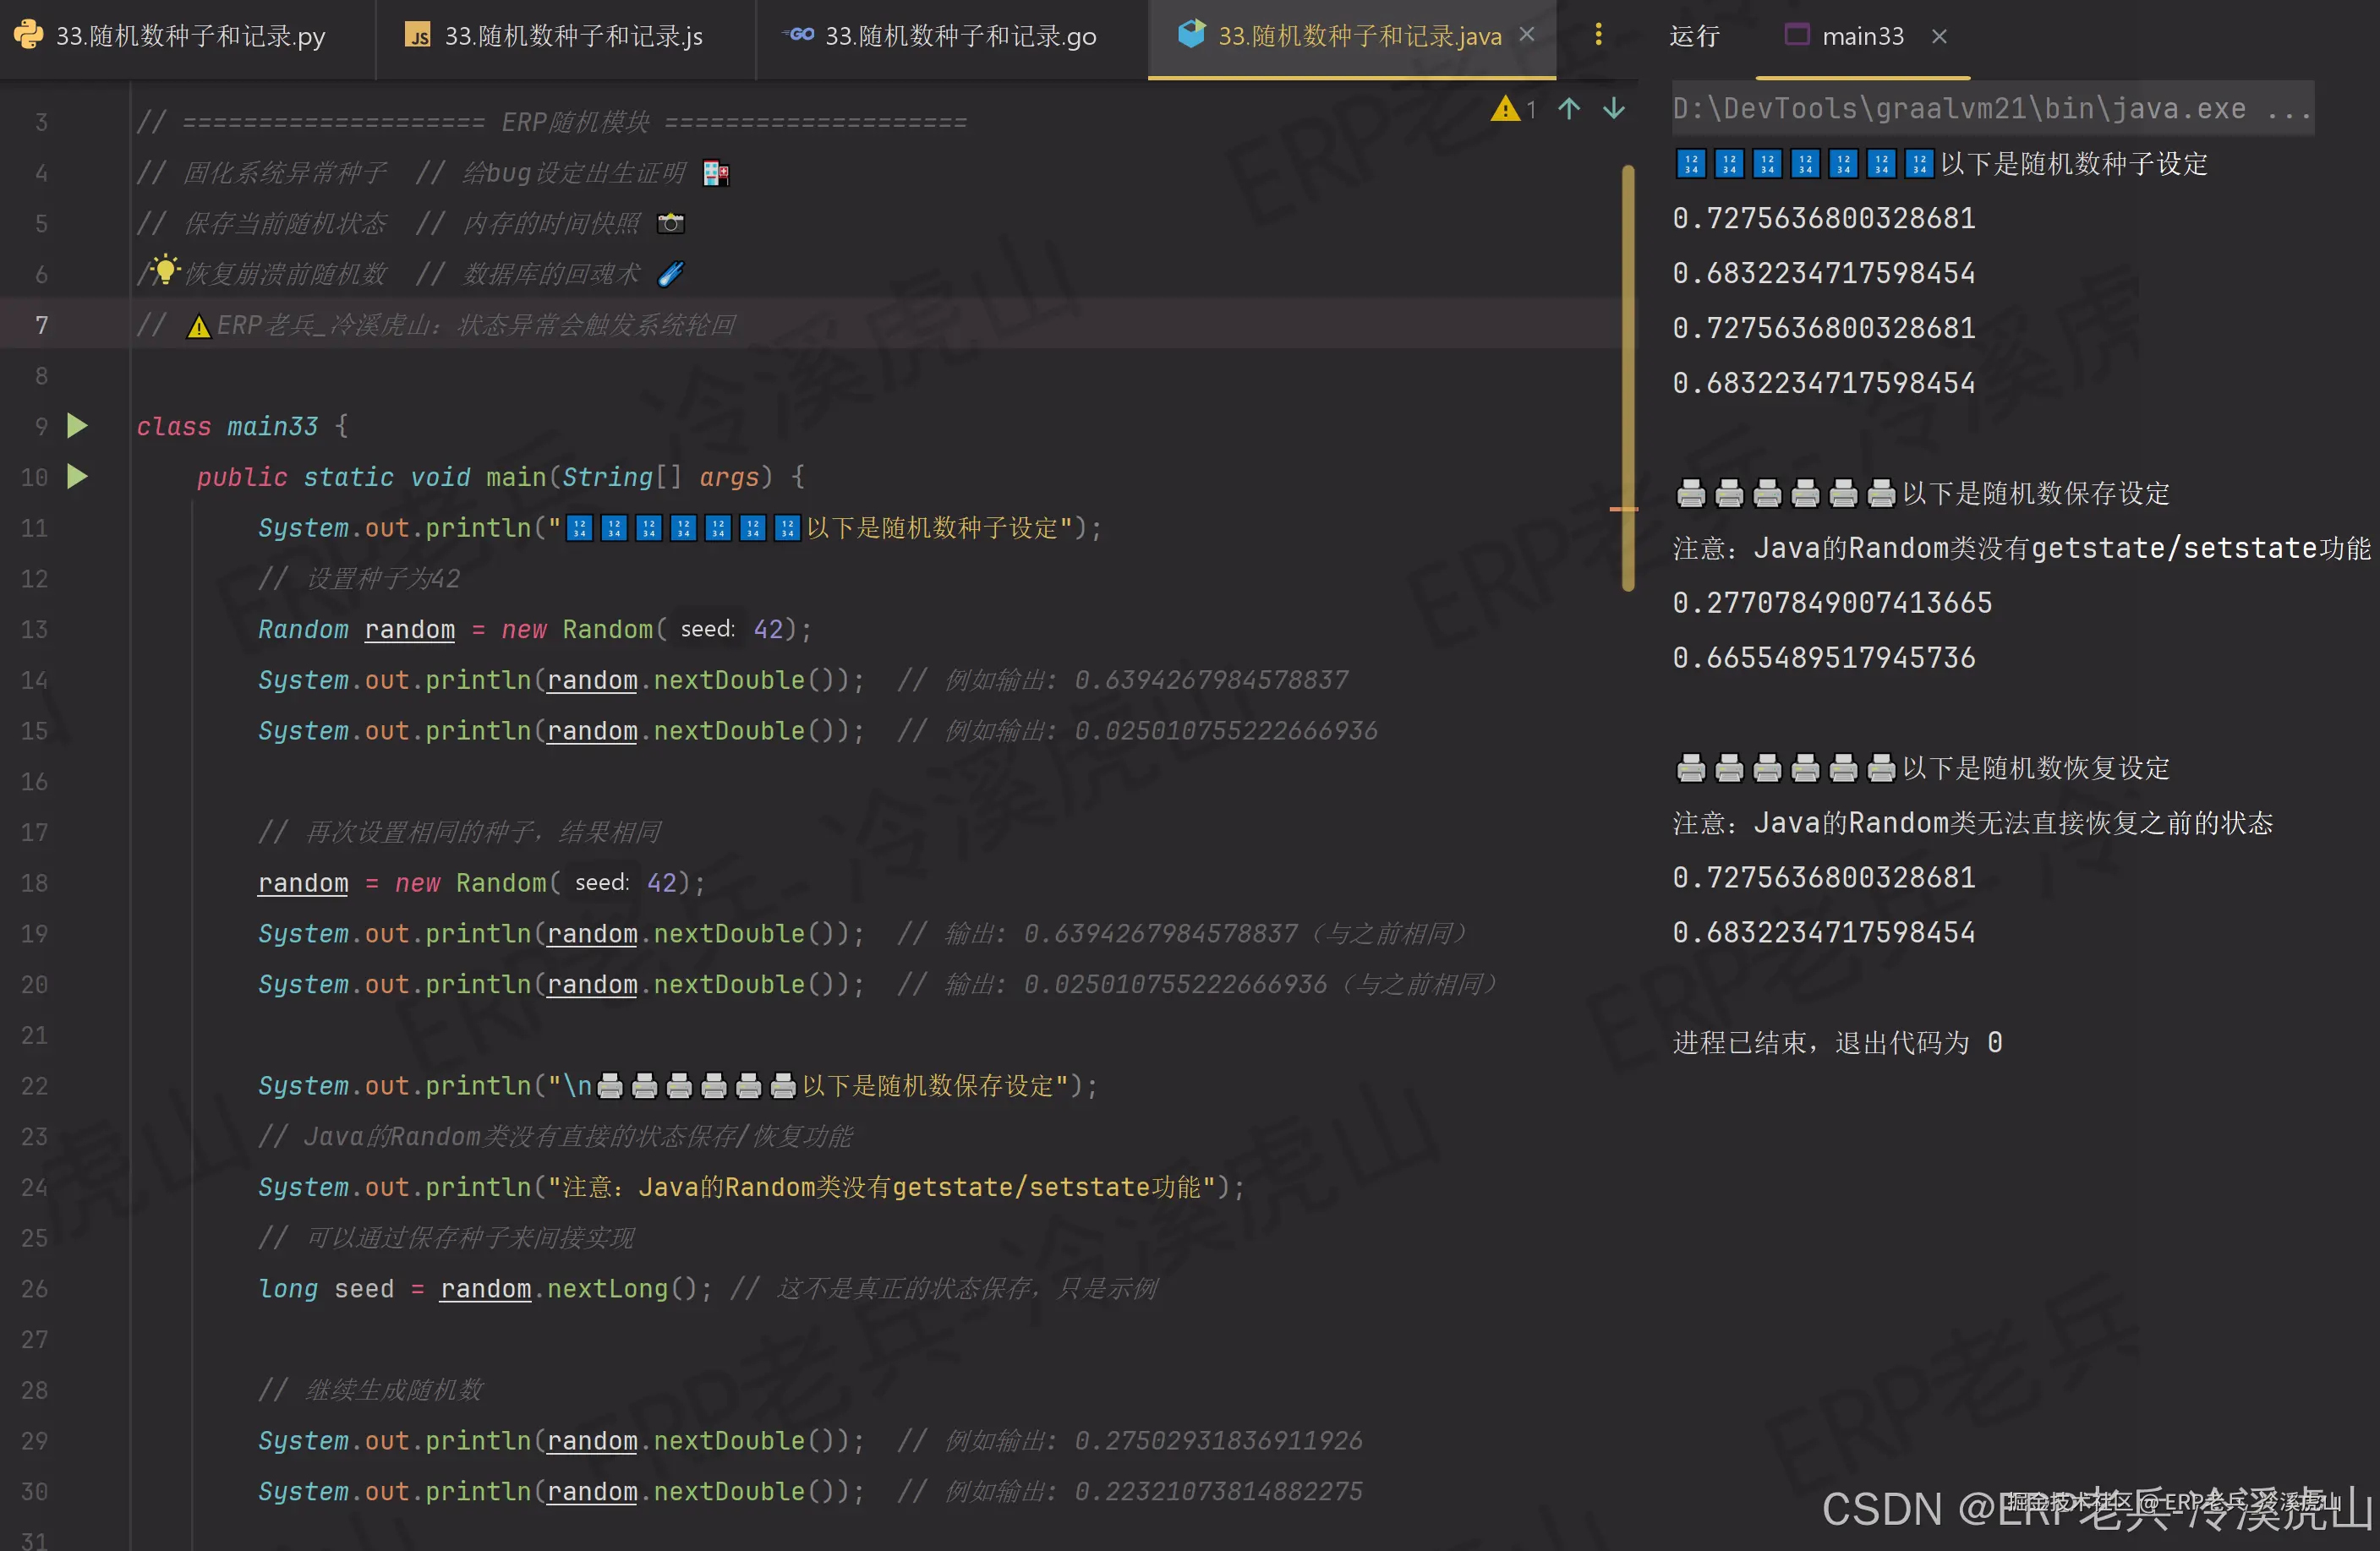Click the light bulb quick-fix icon on line 6

point(164,269)
